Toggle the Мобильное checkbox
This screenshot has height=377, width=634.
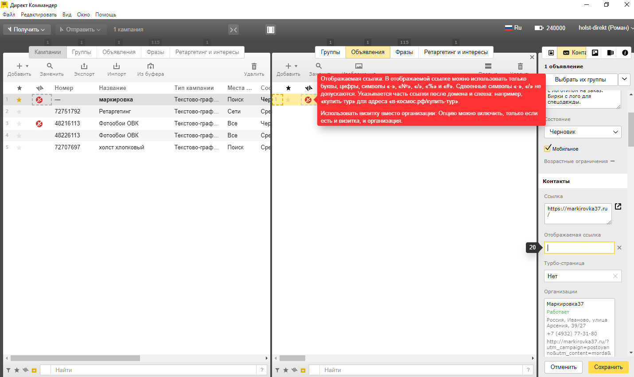tap(548, 148)
